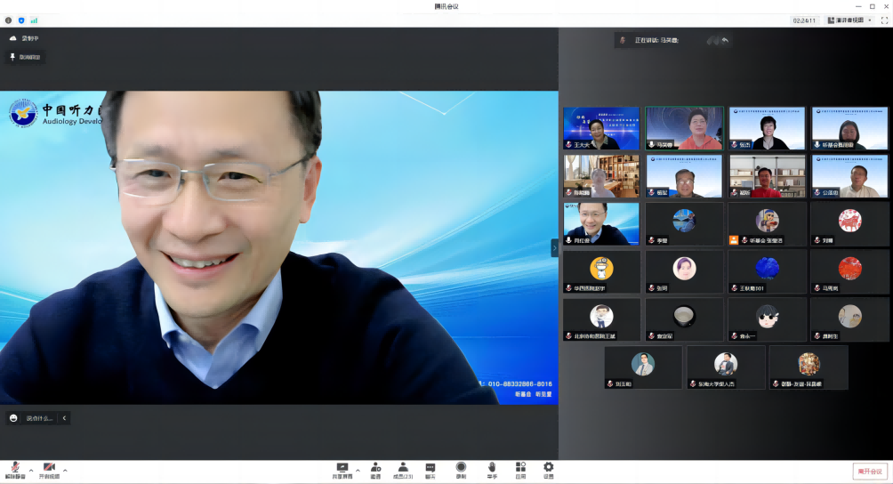Viewport: 893px width, 484px height.
Task: Click the invite participants icon
Action: click(x=375, y=468)
